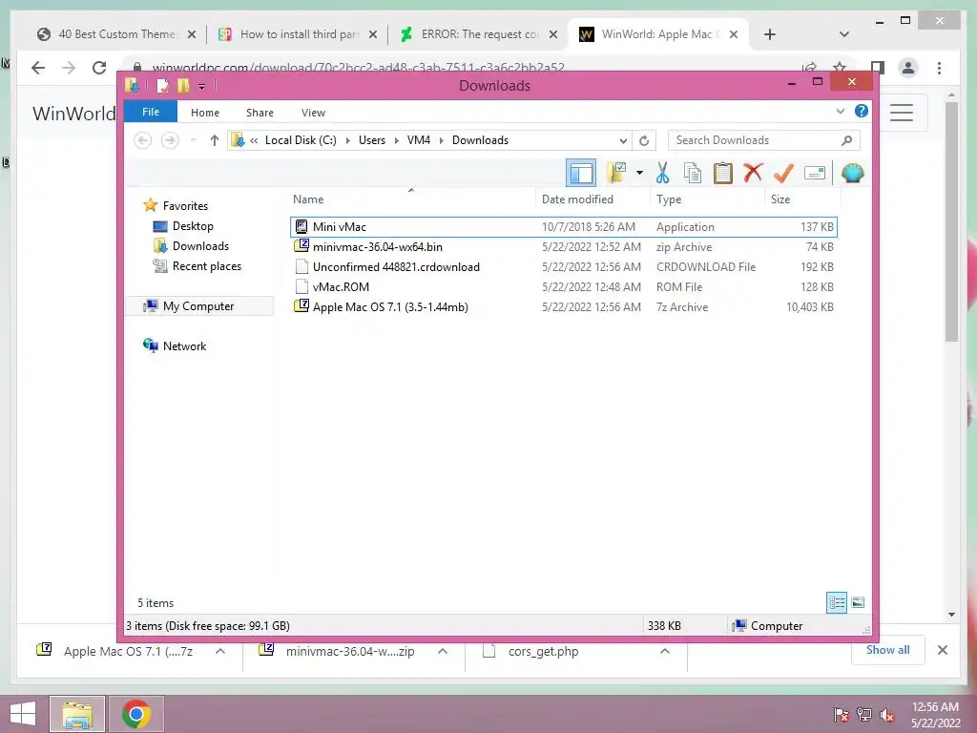Switch to Details view button

tap(837, 603)
